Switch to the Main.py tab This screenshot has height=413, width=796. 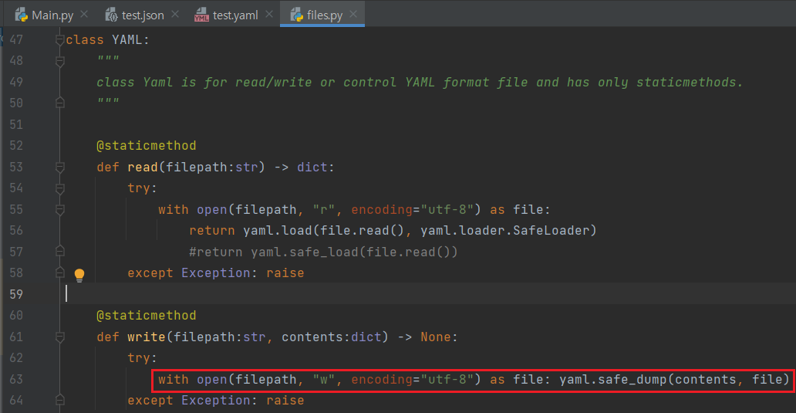[45, 15]
